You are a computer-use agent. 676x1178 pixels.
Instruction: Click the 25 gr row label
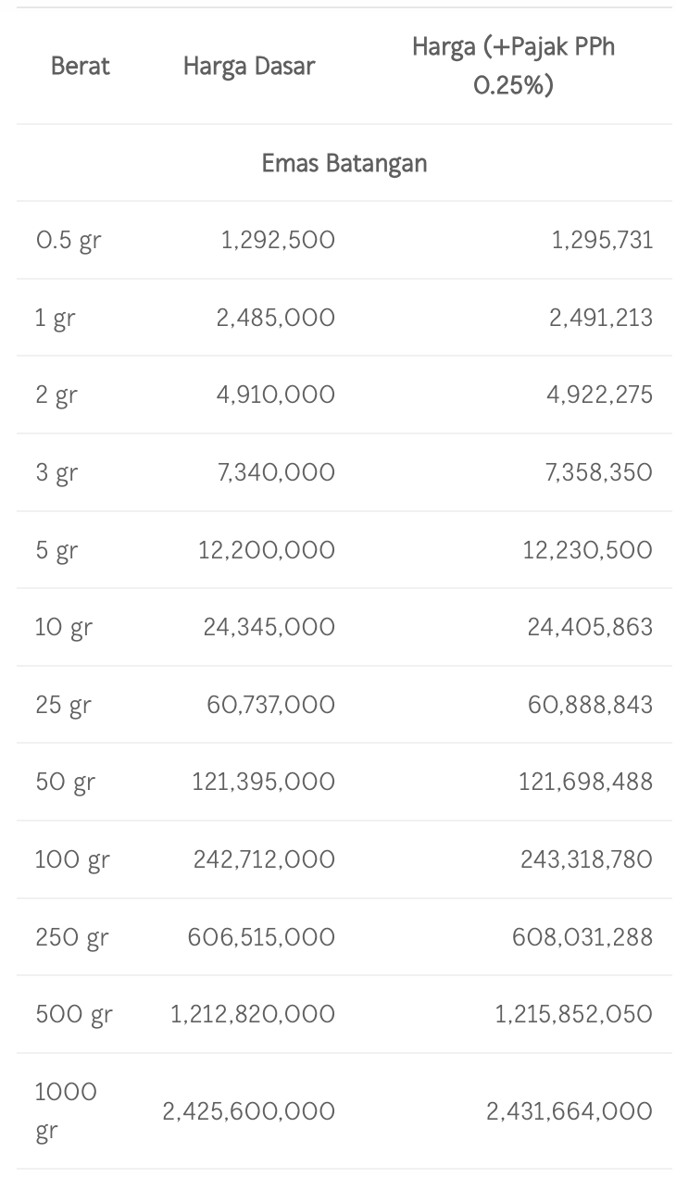[63, 706]
